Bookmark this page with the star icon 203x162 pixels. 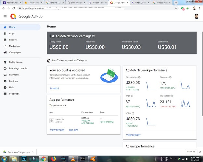pyautogui.click(x=176, y=8)
